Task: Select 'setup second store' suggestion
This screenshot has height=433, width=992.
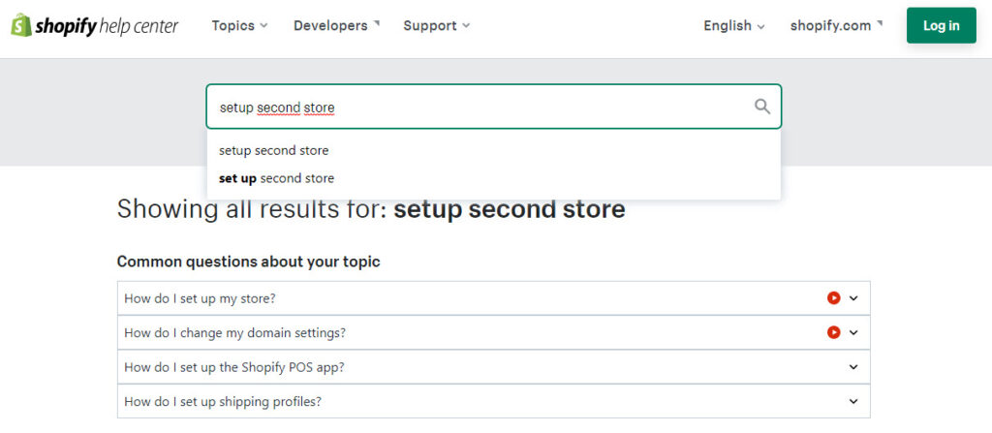Action: (274, 151)
